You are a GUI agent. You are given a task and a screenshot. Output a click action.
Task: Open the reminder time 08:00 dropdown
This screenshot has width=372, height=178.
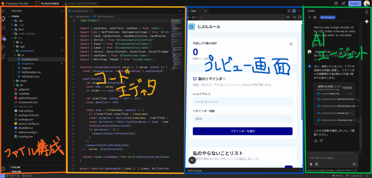coord(242,119)
